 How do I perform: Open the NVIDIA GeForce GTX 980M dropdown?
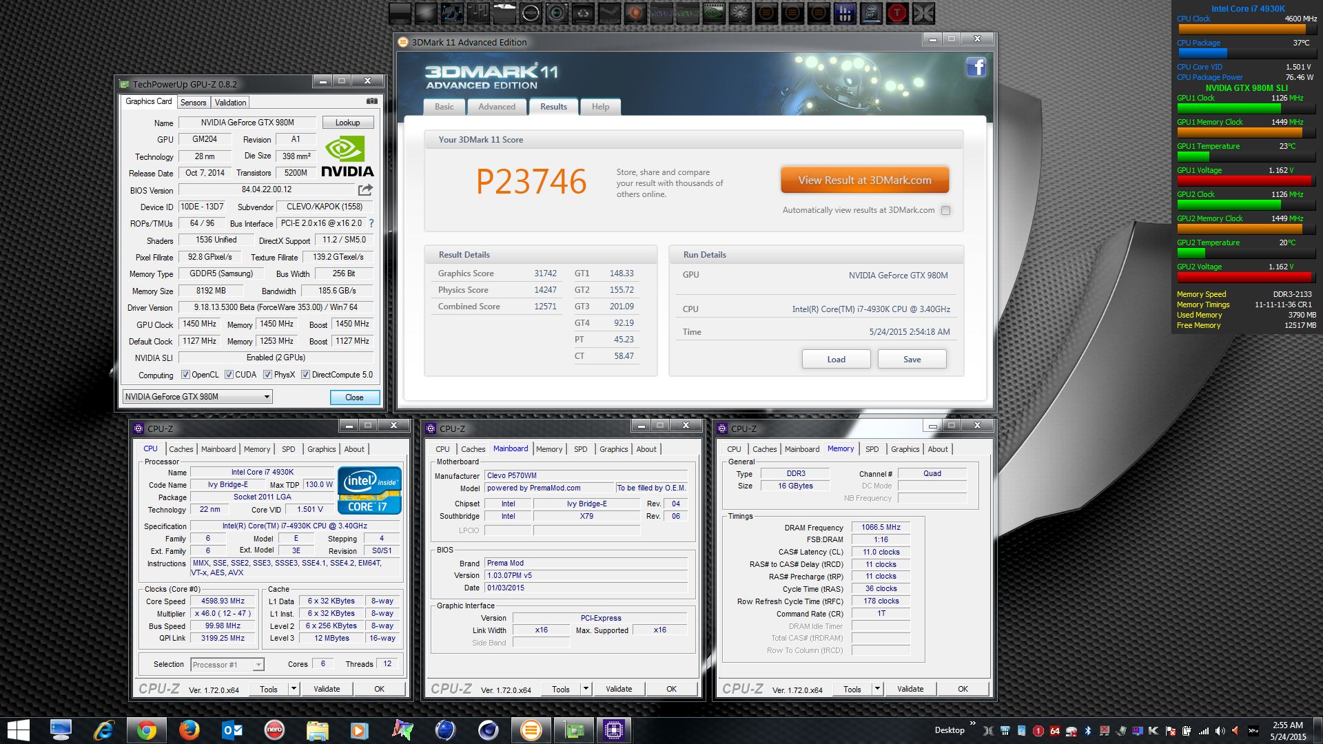tap(267, 397)
